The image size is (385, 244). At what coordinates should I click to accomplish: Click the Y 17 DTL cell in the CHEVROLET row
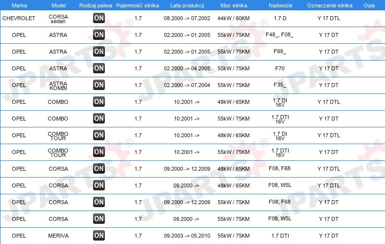[329, 18]
